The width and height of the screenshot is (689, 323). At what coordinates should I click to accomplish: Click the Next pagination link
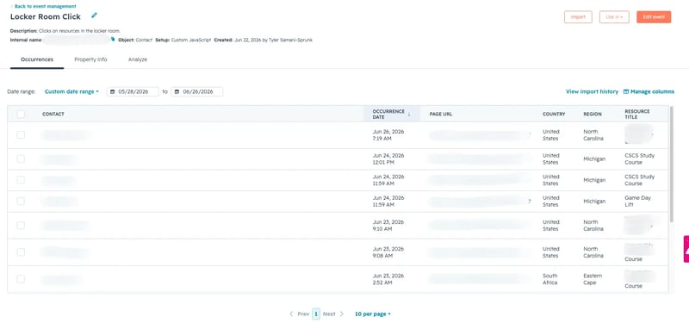point(329,314)
